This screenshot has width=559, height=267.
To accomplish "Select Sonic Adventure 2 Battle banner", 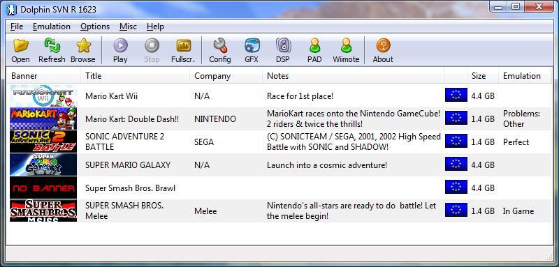I will coord(43,142).
